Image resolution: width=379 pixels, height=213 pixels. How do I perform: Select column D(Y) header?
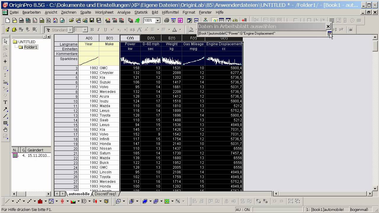151,38
